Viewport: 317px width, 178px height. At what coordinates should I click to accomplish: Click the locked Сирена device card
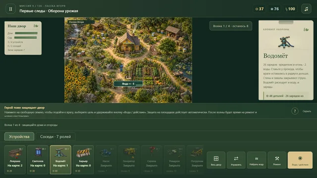click(x=152, y=160)
